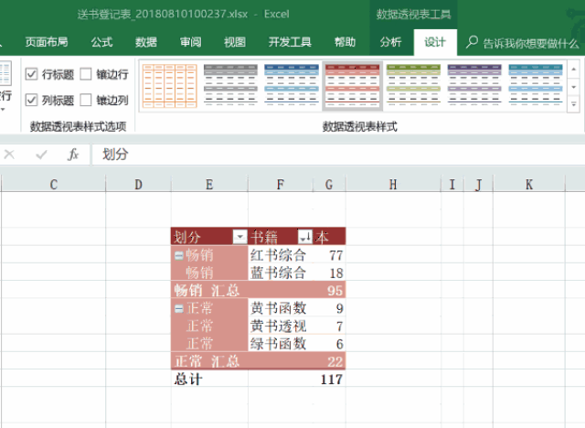Select column K header
The width and height of the screenshot is (585, 428).
(529, 185)
